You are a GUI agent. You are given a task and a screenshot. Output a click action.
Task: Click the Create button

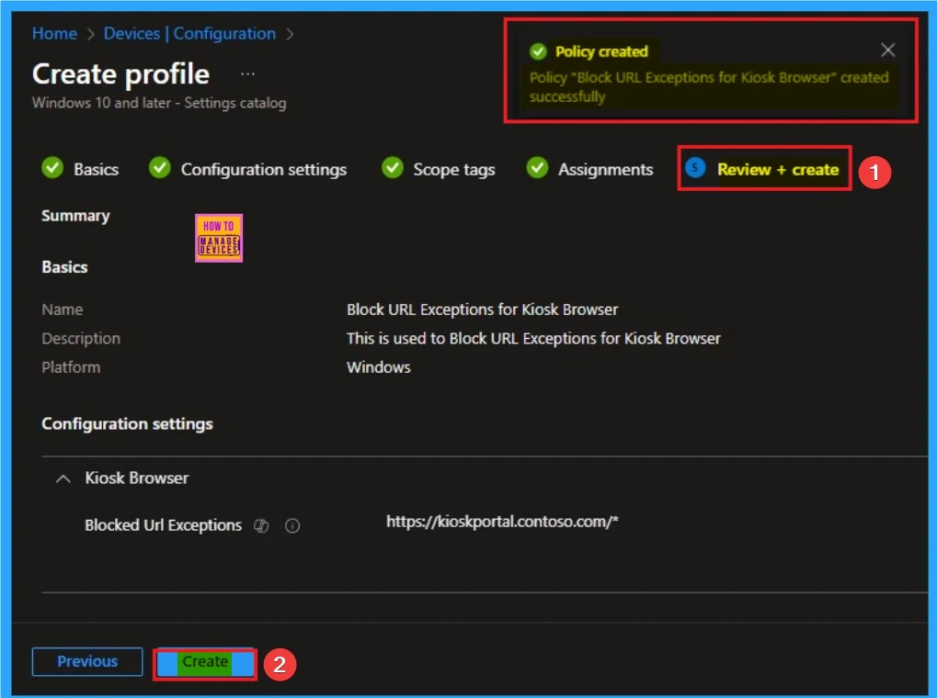click(x=204, y=662)
